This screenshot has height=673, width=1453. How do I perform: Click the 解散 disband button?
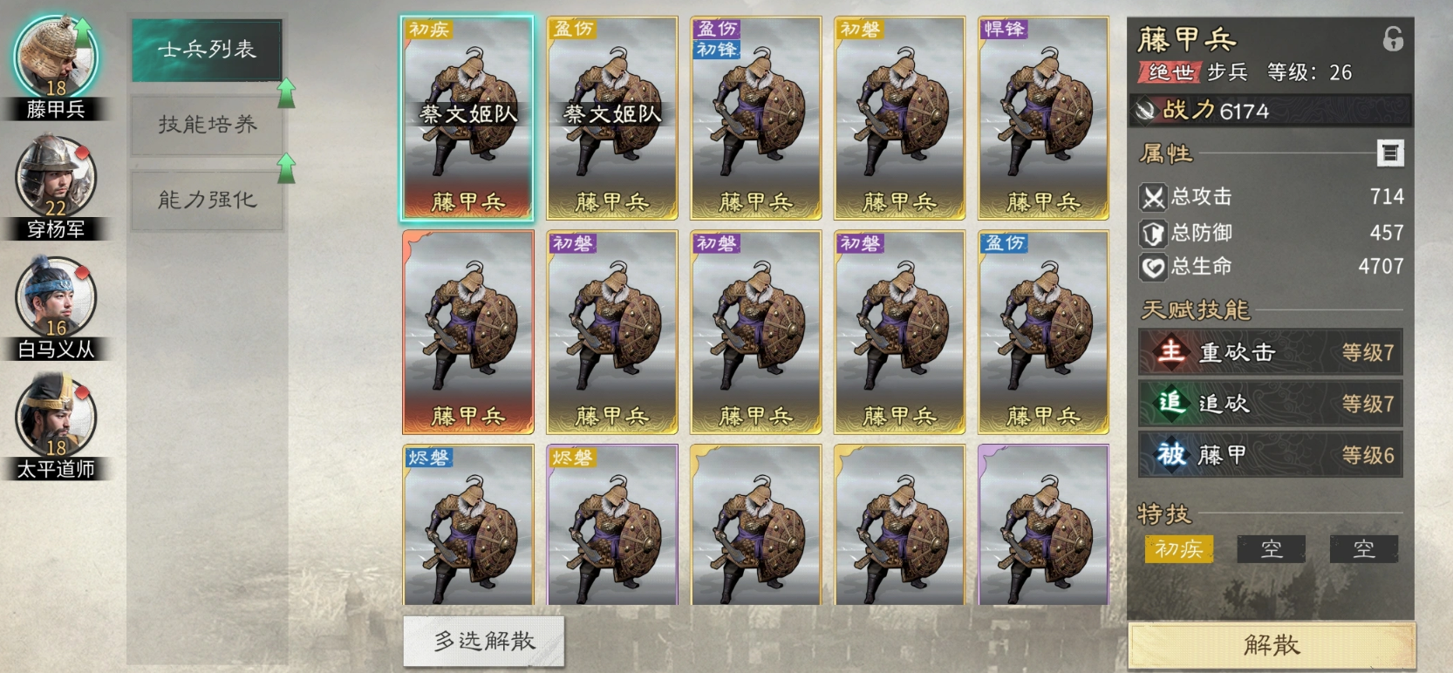(x=1272, y=646)
